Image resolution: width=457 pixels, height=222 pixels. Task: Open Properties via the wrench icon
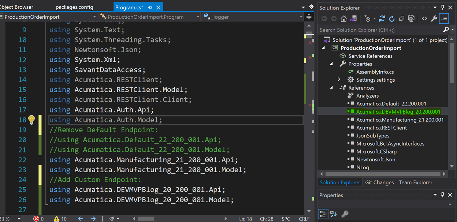pos(434,19)
